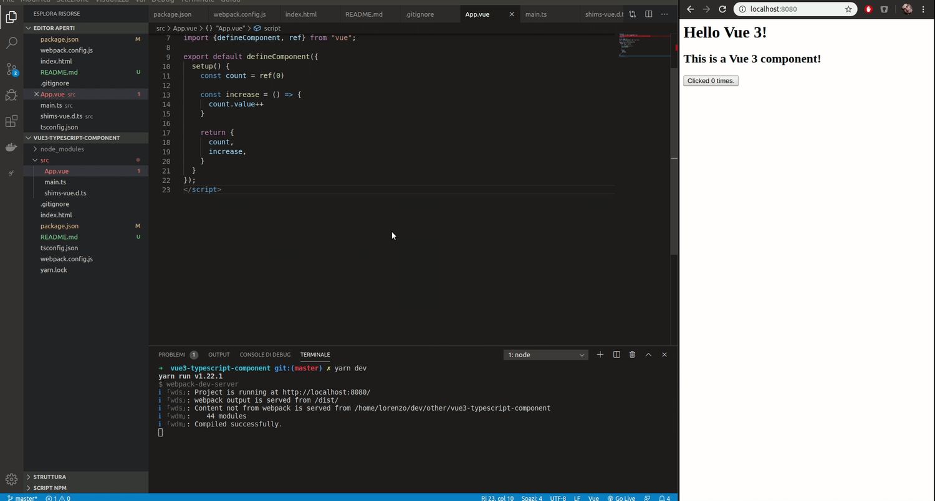The width and height of the screenshot is (935, 501).
Task: Click the red browser extension icon
Action: coord(868,9)
